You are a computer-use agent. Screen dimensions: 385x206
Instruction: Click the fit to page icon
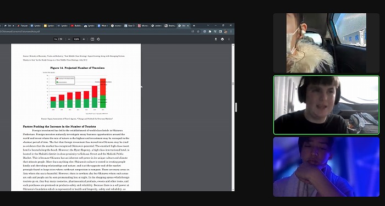tap(92, 39)
